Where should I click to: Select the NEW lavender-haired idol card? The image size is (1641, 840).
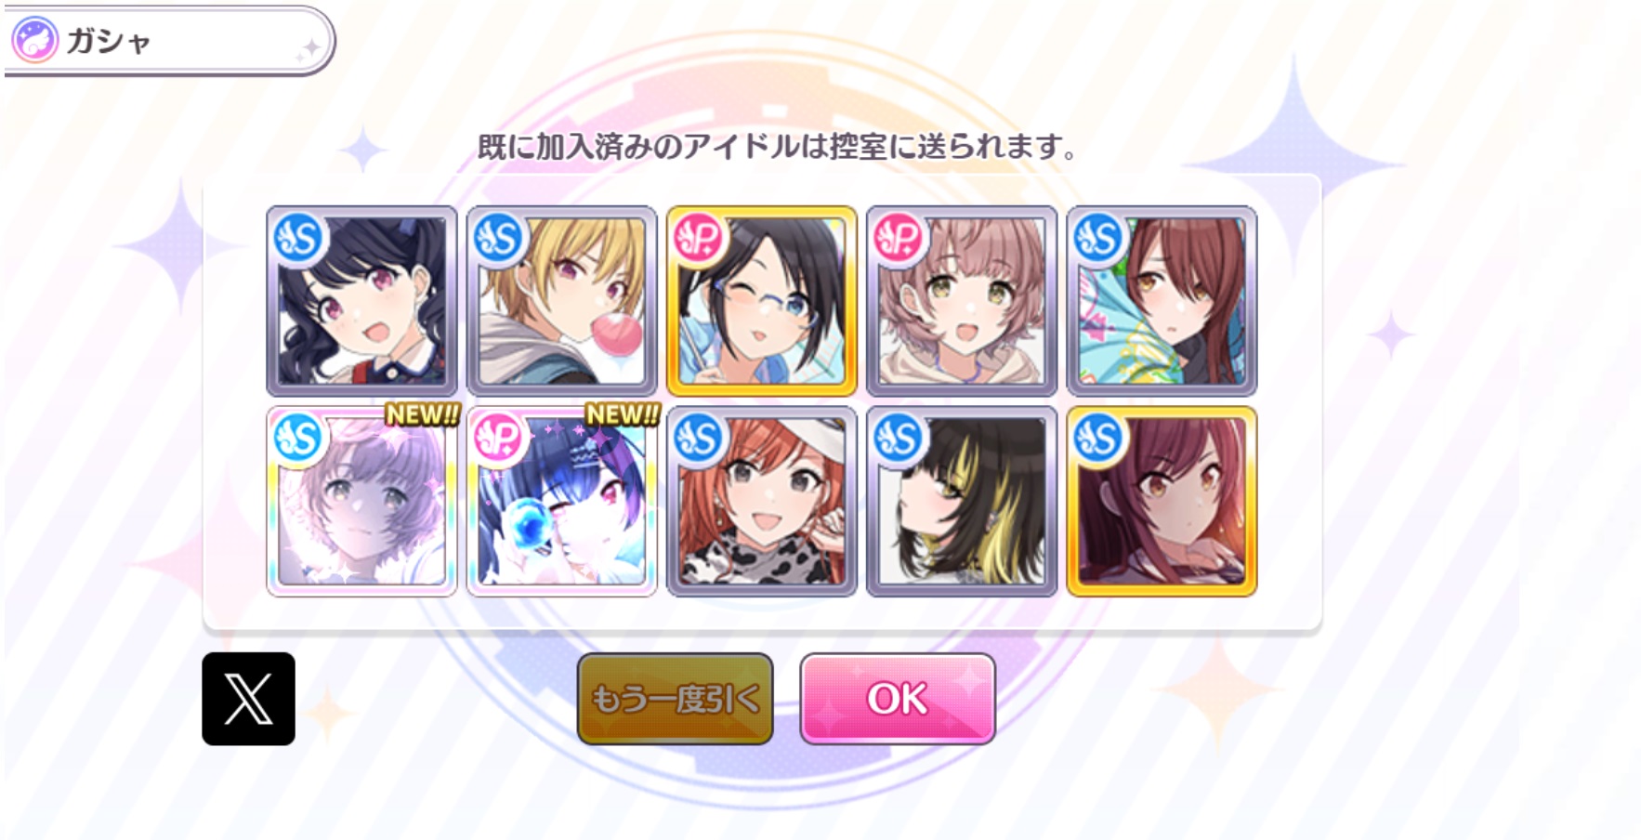point(362,501)
